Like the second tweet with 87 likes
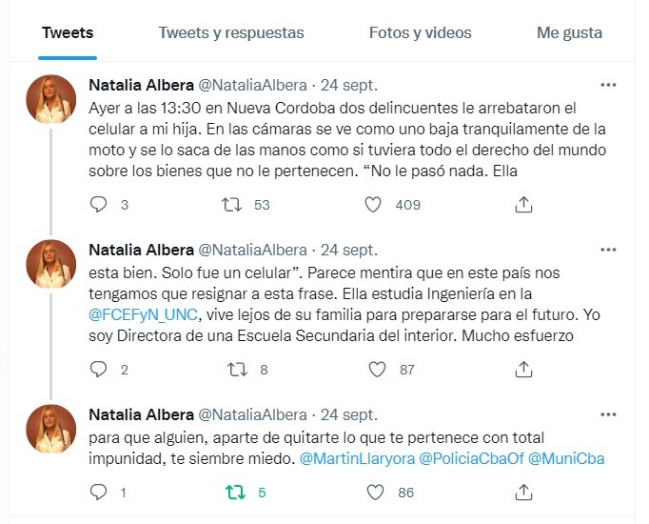 374,368
